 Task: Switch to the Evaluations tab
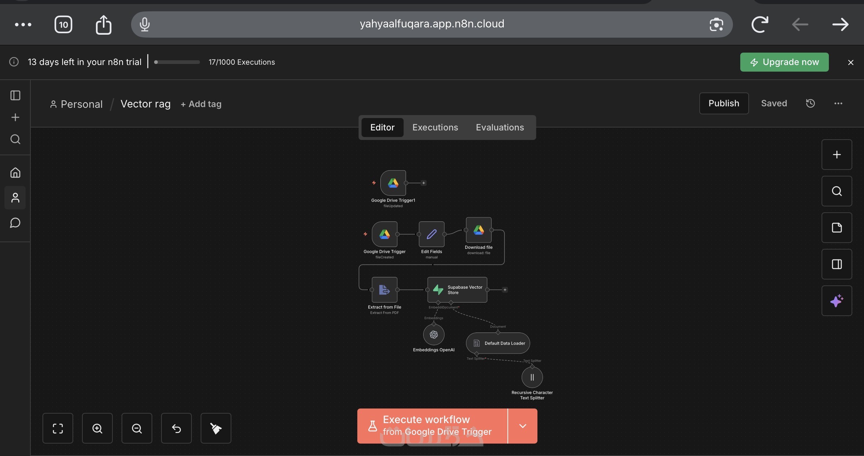[500, 128]
